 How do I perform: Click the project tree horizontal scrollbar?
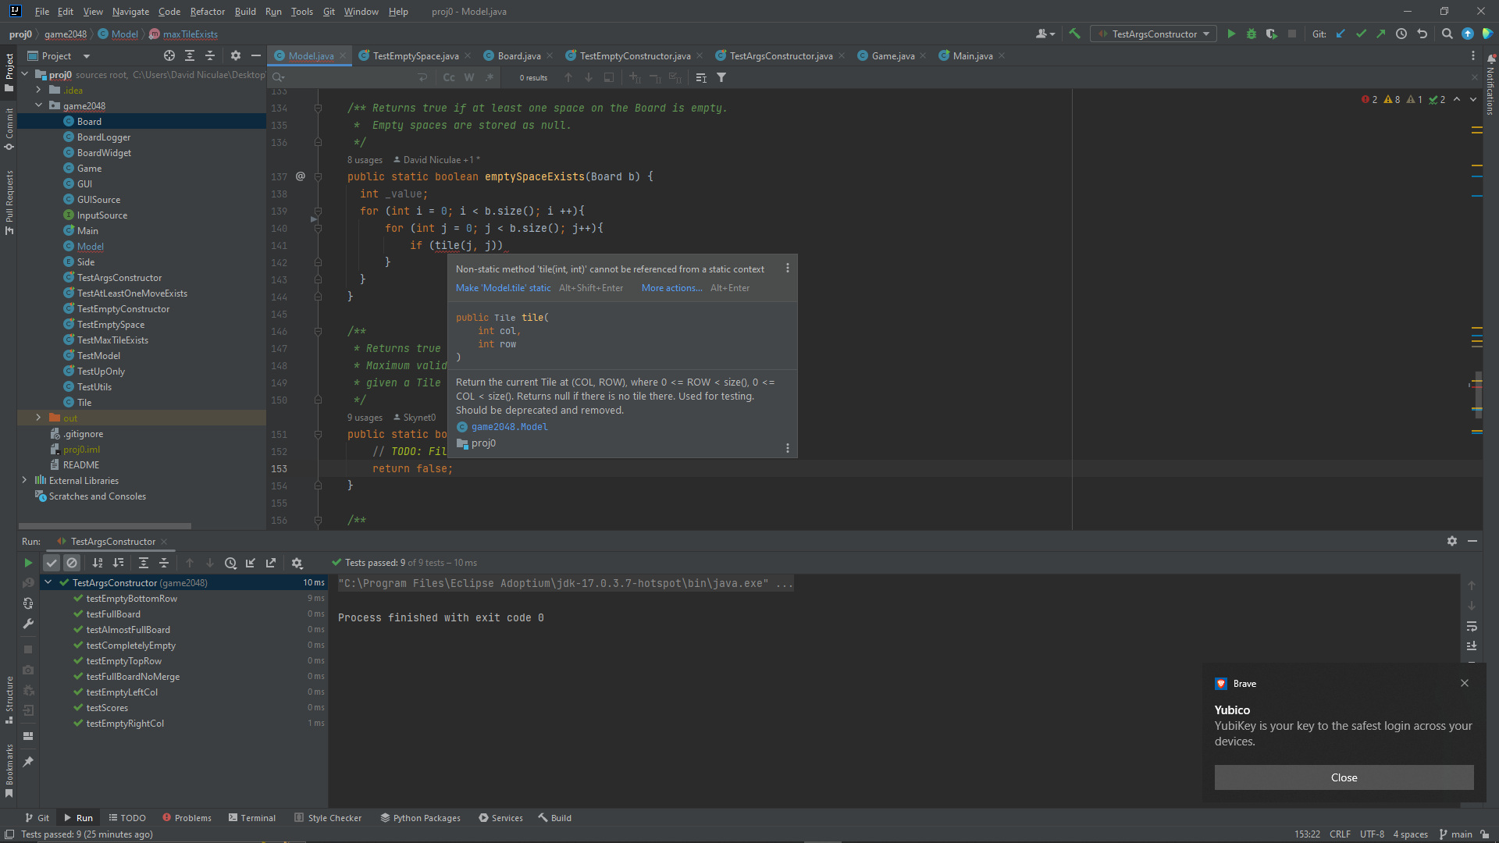(x=105, y=526)
